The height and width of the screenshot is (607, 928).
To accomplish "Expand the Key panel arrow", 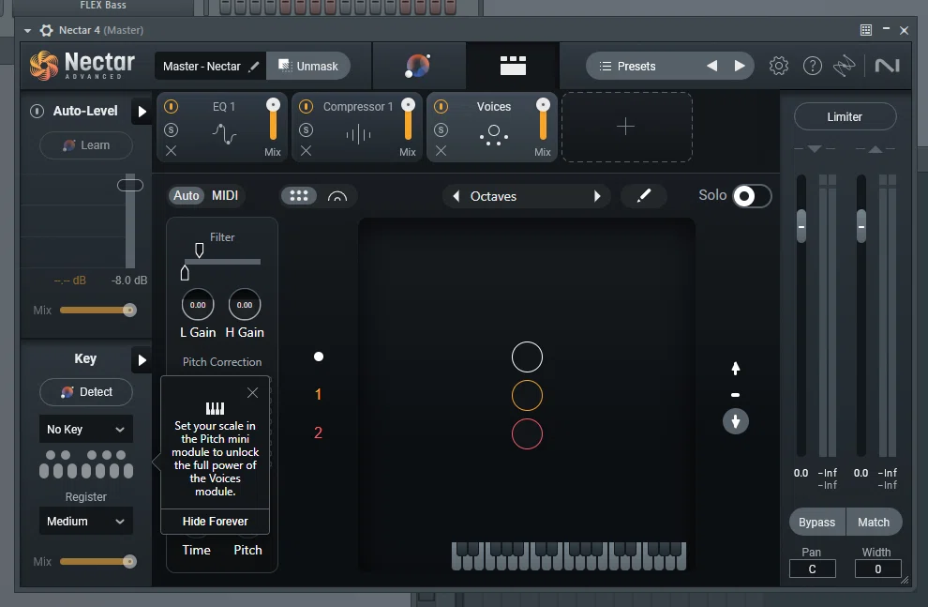I will tap(142, 360).
